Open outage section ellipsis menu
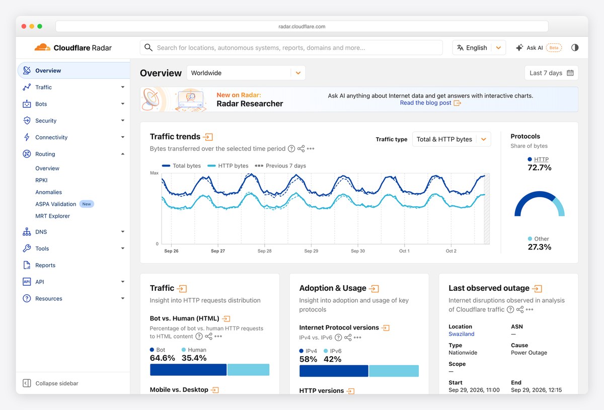This screenshot has height=410, width=604. [x=530, y=310]
